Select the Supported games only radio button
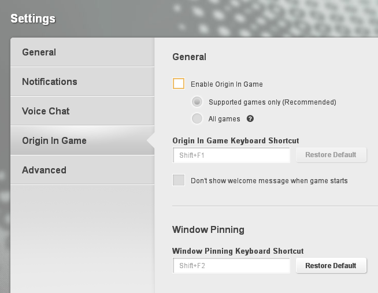Image resolution: width=378 pixels, height=293 pixels. (197, 102)
